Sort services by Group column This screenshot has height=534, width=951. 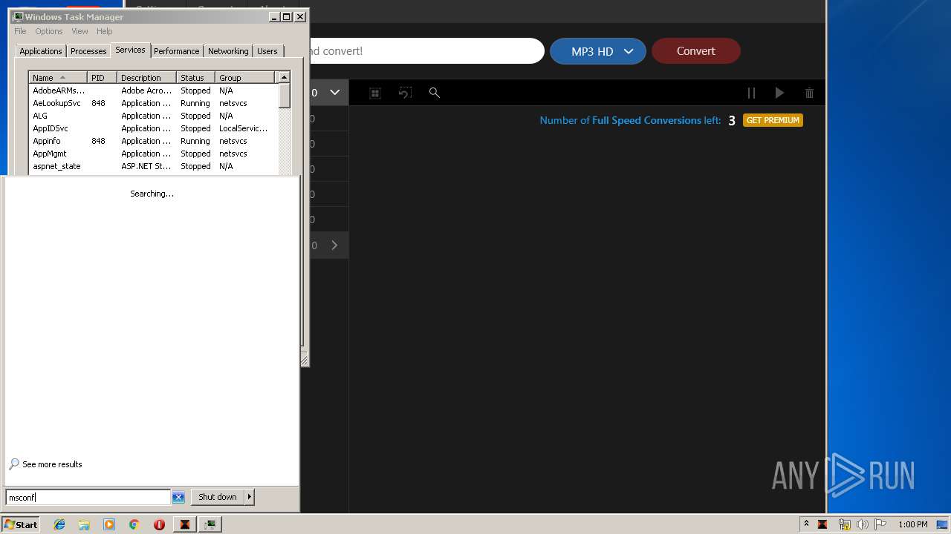pyautogui.click(x=244, y=77)
